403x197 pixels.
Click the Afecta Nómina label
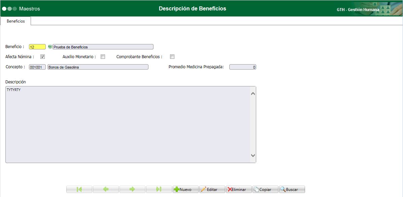[20, 57]
